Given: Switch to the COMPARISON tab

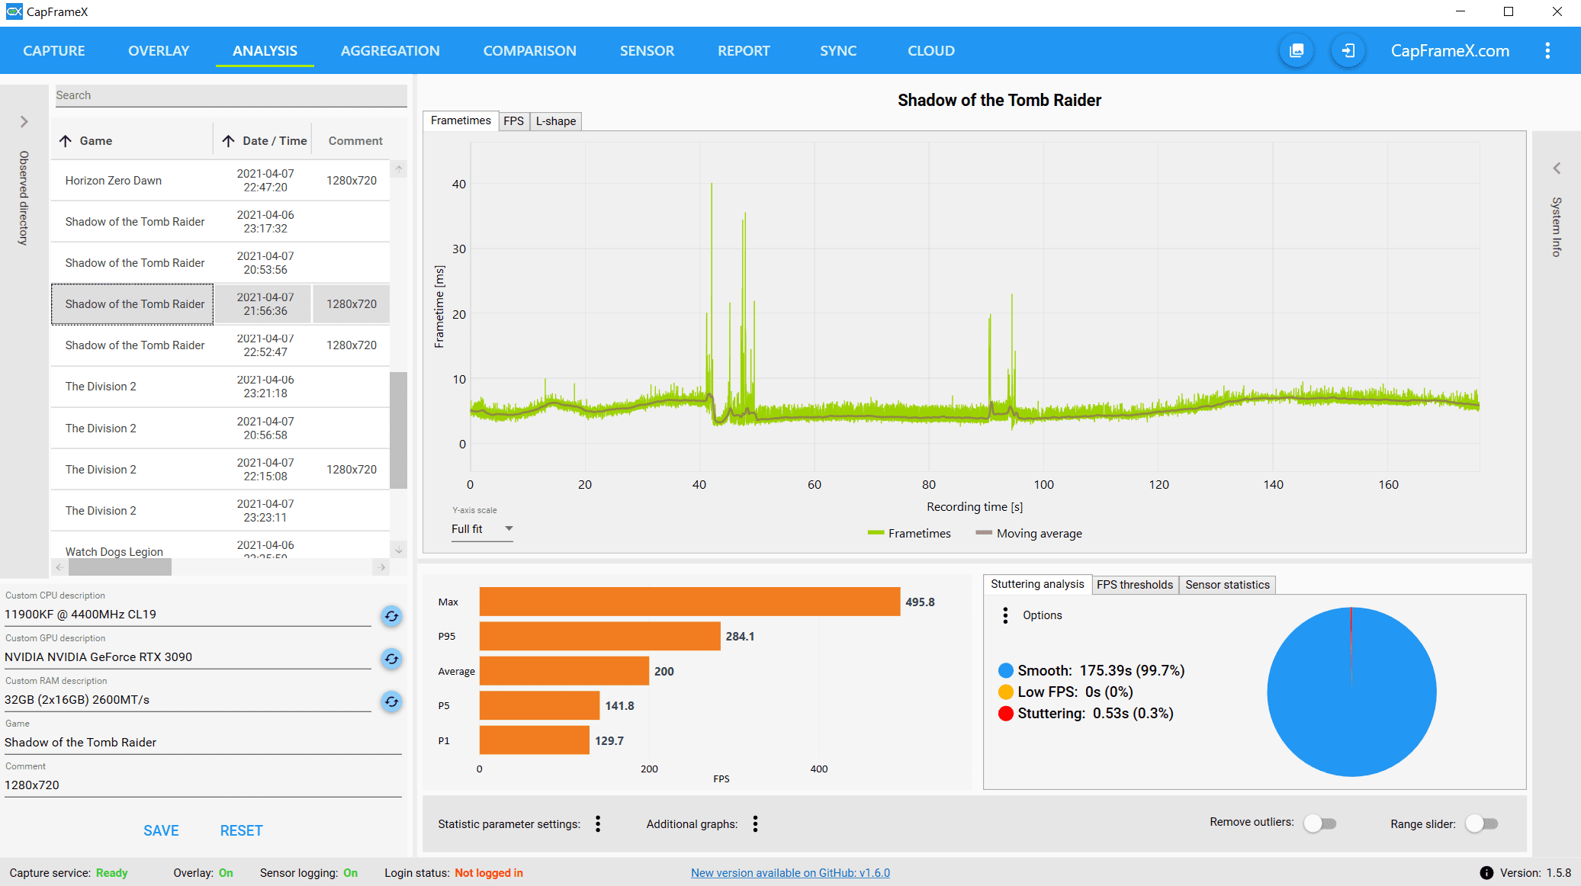Looking at the screenshot, I should tap(529, 51).
